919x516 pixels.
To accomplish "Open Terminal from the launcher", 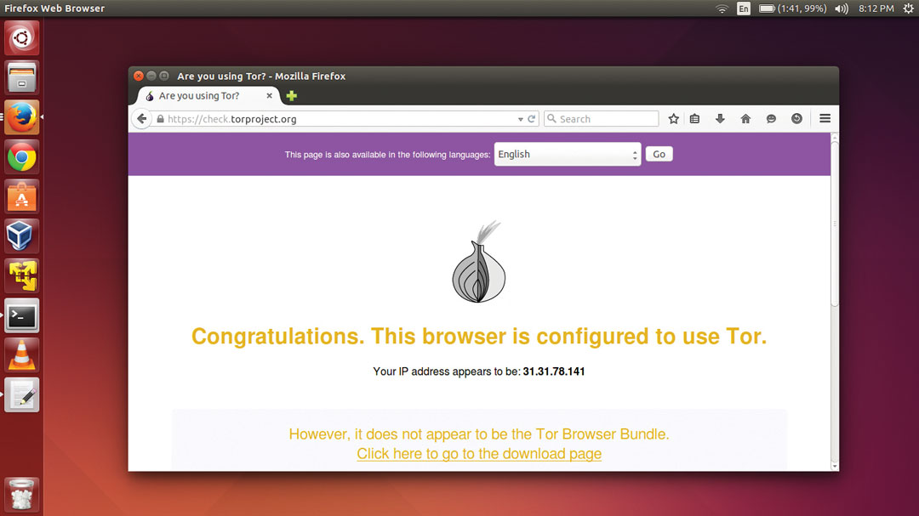I will (x=21, y=315).
